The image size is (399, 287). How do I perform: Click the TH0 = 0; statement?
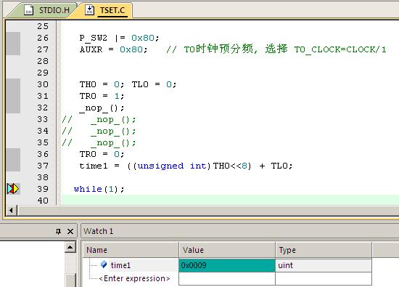[x=102, y=84]
